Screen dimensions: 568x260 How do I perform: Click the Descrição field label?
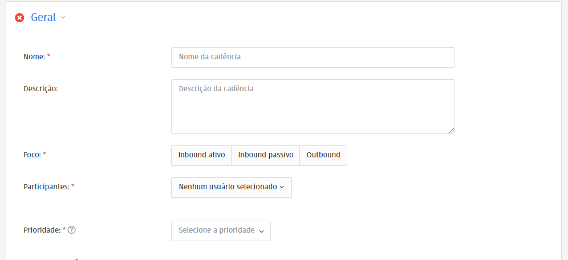pyautogui.click(x=40, y=88)
